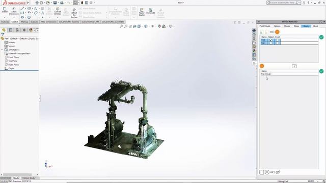Click the filter funnel icon in the tree
Image resolution: width=326 pixels, height=183 pixels.
coord(3,35)
